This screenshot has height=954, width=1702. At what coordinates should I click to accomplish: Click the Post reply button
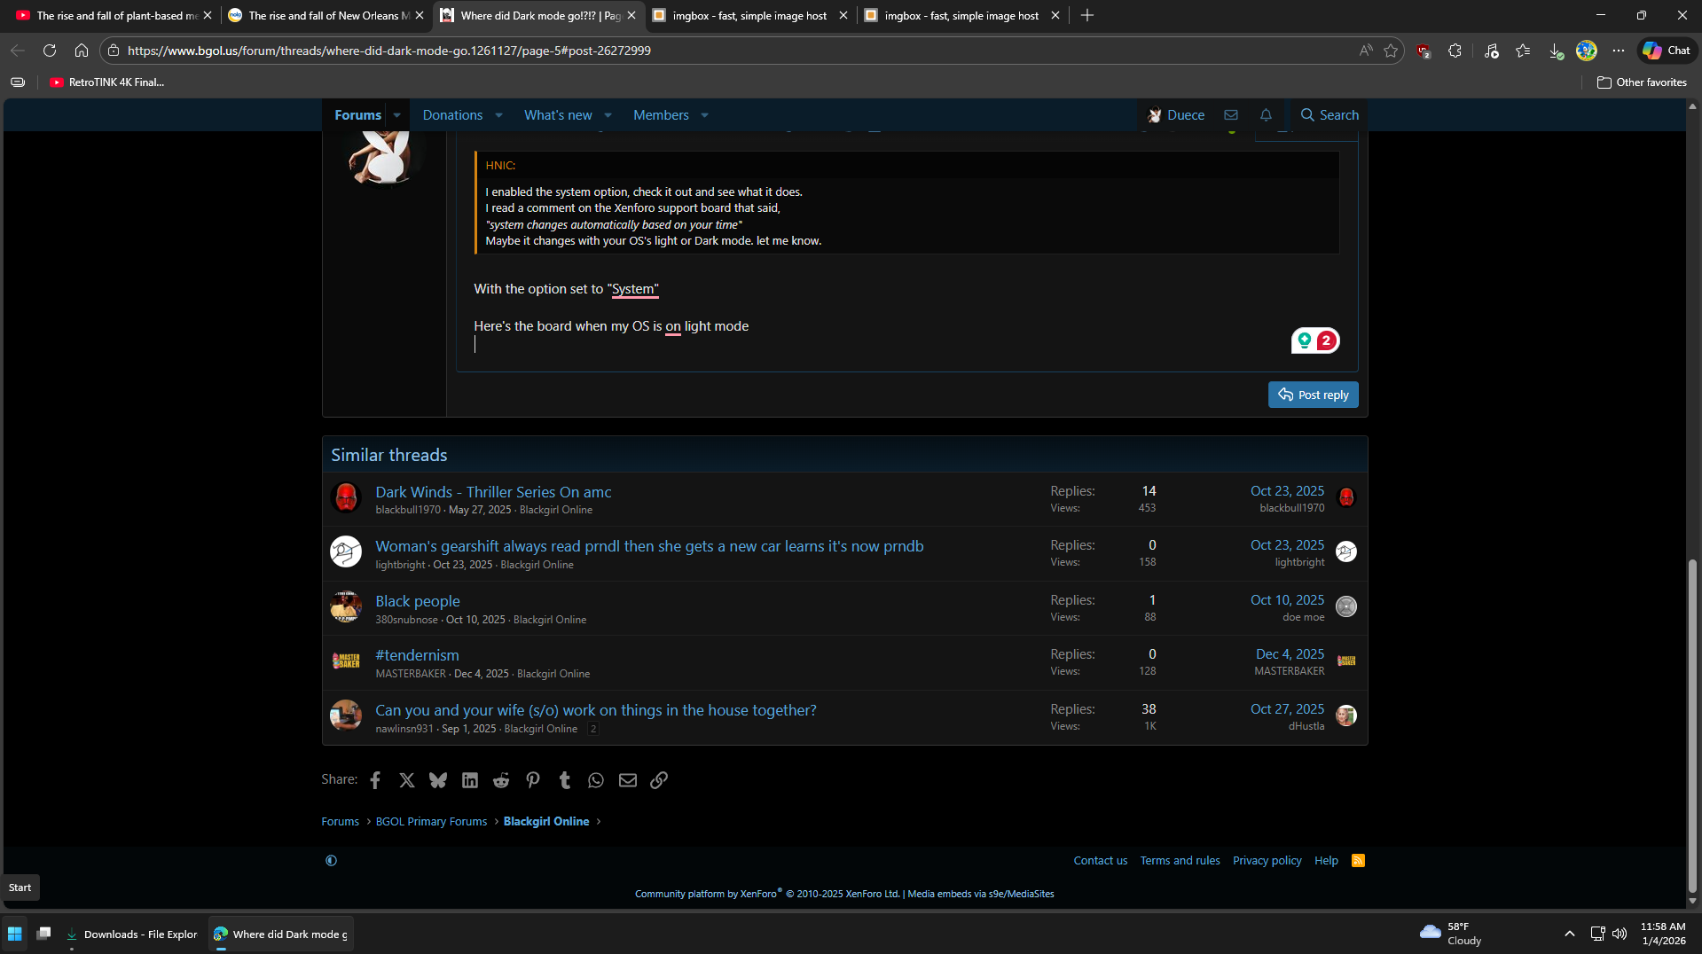click(x=1313, y=395)
